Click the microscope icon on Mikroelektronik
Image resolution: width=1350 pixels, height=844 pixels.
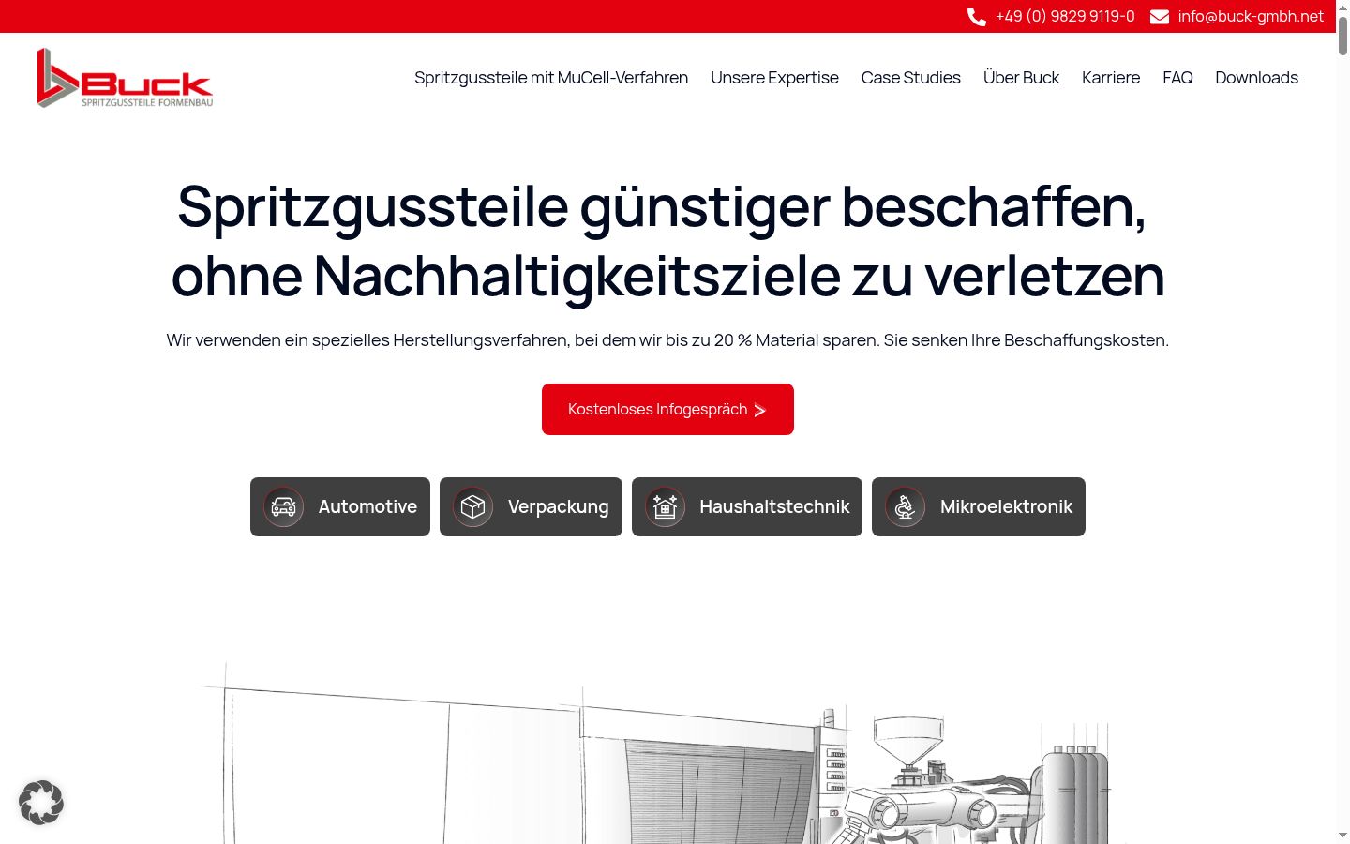pos(905,507)
